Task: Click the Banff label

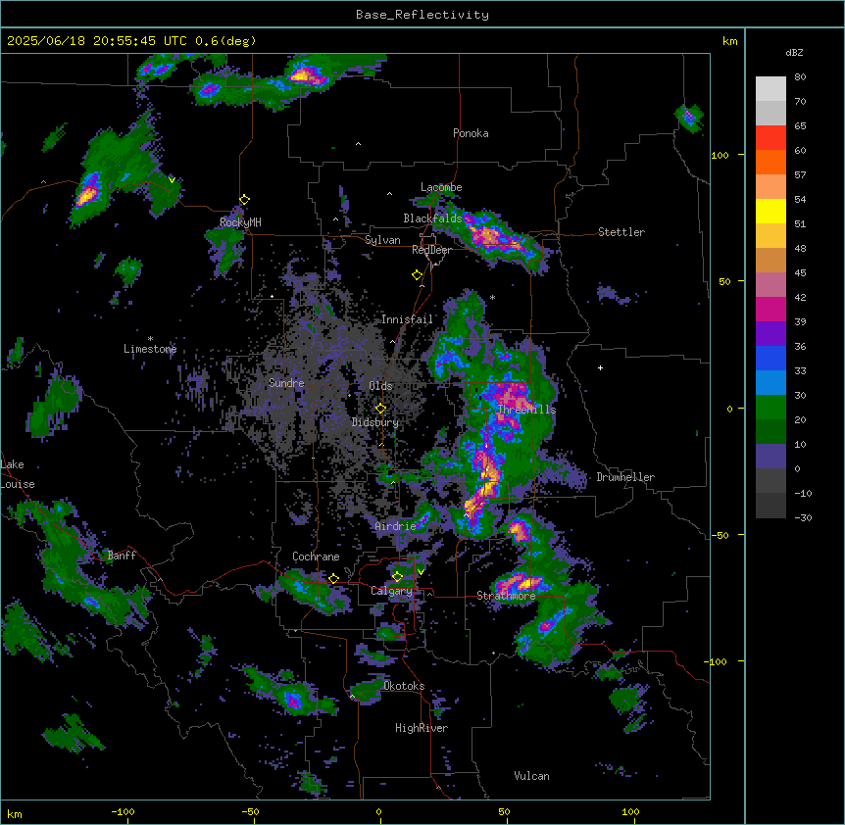Action: [x=122, y=556]
